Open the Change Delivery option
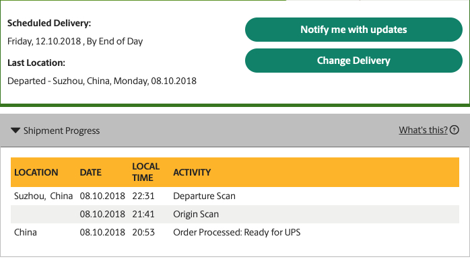 (354, 61)
